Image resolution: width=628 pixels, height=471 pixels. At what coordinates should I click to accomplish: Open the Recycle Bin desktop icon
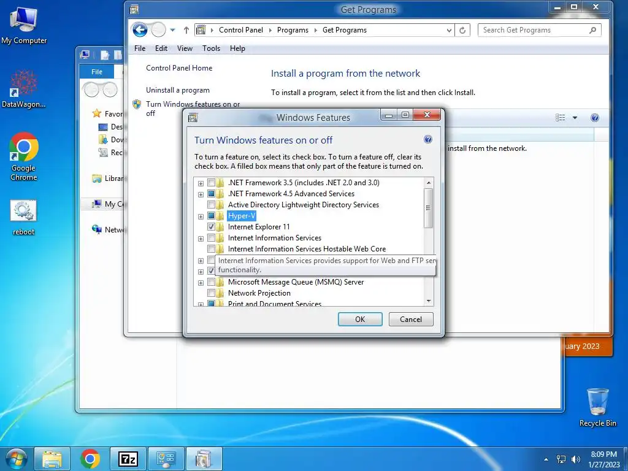pos(597,407)
